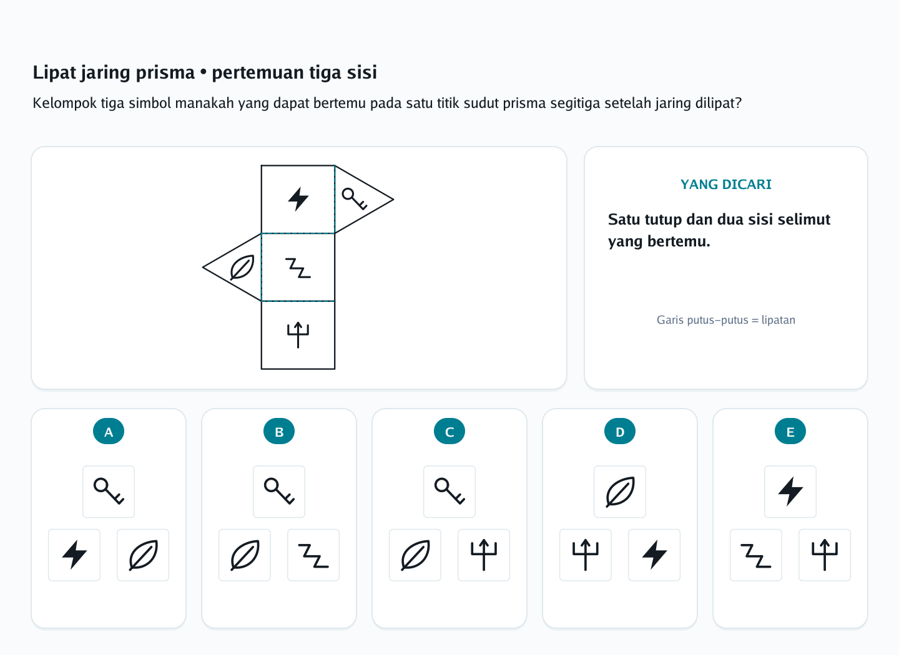Click the zigzag symbol in the middle square
The height and width of the screenshot is (655, 899).
pyautogui.click(x=298, y=267)
